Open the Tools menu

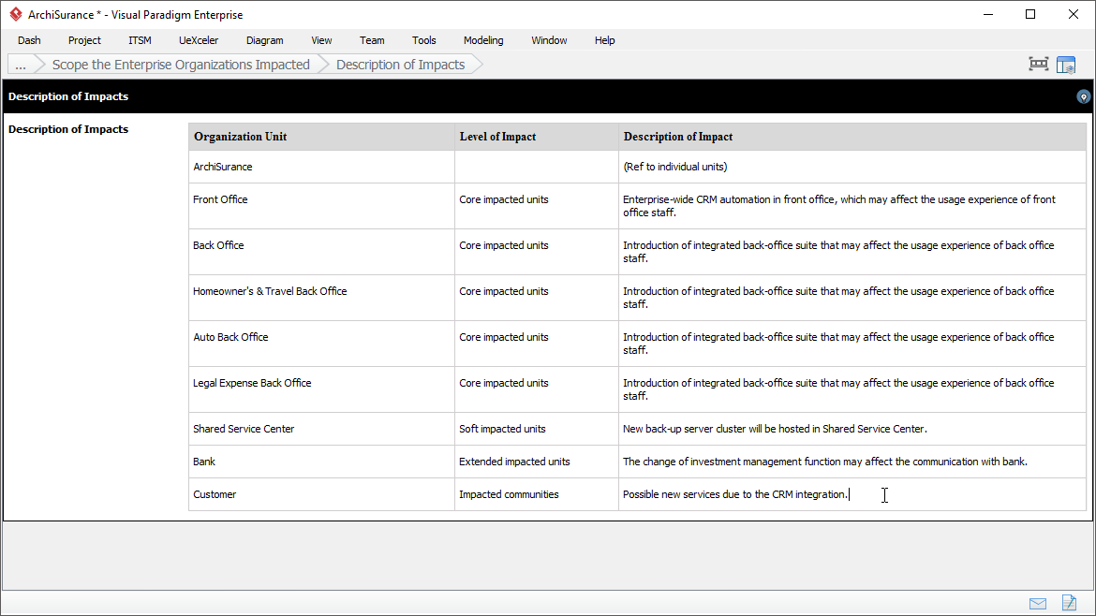[424, 40]
